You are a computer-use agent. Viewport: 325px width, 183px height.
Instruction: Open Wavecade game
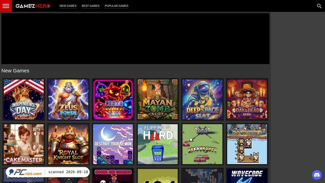click(247, 176)
